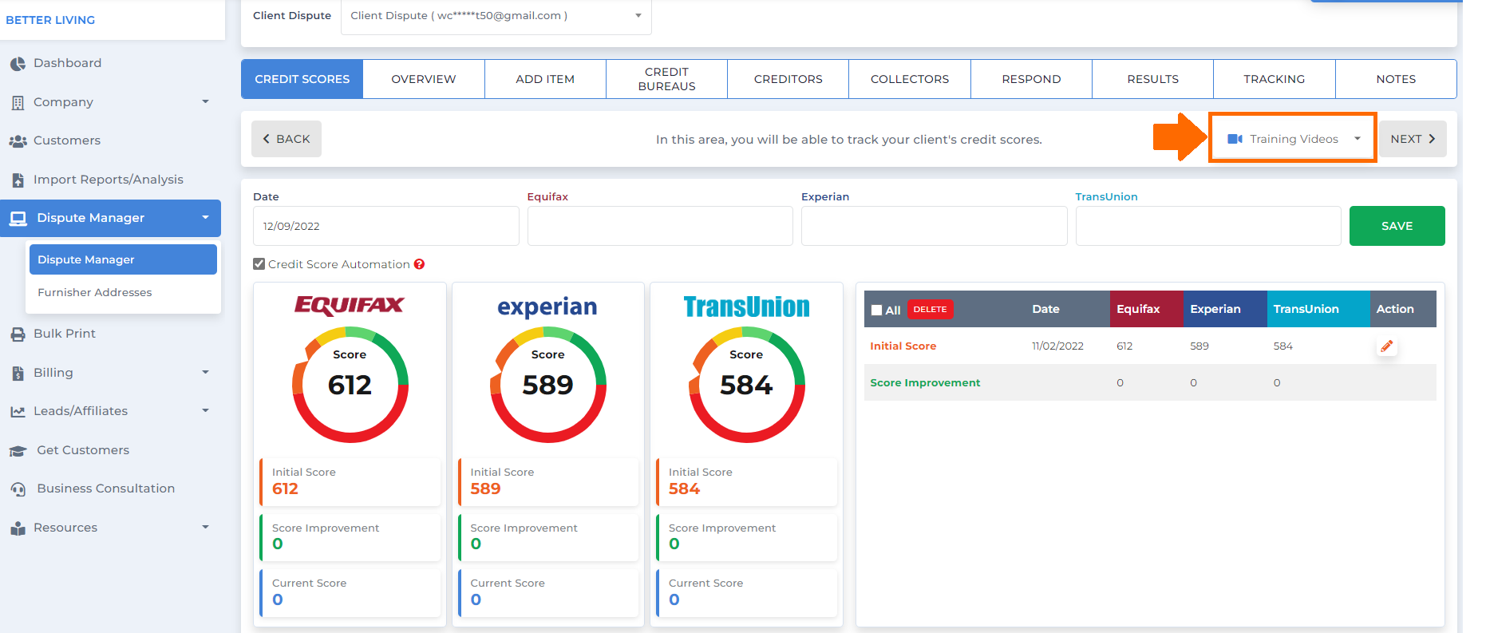Open the Credit Bureaus tab
The width and height of the screenshot is (1486, 633).
pyautogui.click(x=667, y=79)
